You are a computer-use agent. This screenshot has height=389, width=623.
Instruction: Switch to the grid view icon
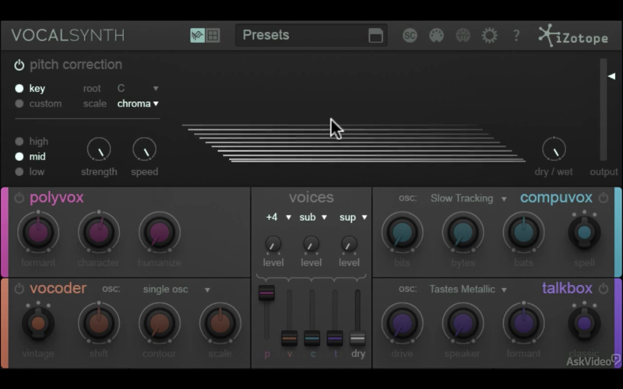(213, 35)
